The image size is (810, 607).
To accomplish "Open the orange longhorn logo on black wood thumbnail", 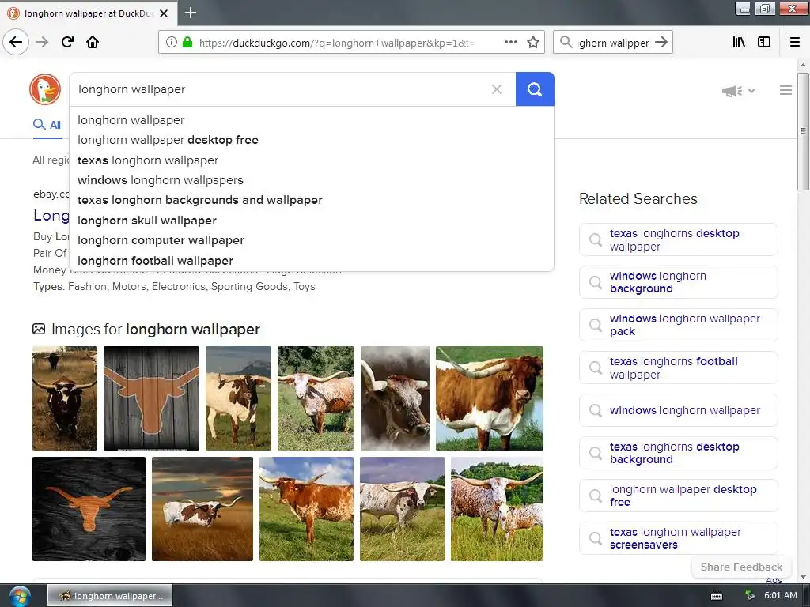I will click(89, 509).
